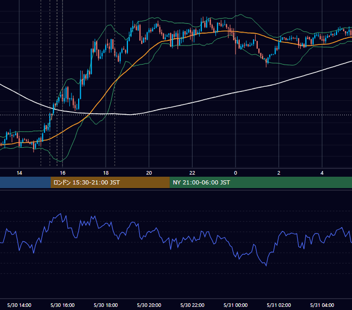This screenshot has height=310, width=352.
Task: Click the London 15:30-21:00 JST session bar
Action: point(110,182)
